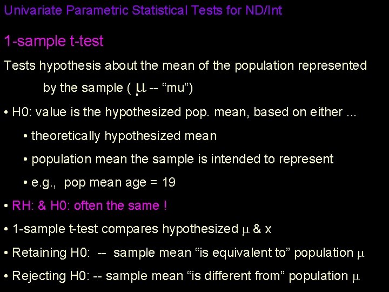Click the mu symbol ending the Retaining H0 line
Viewport: 389px width, 292px height.
tap(361, 254)
